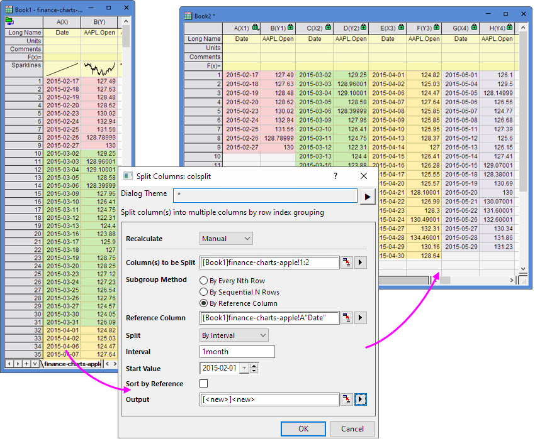Screen dimensions: 535x439
Task: Click range selector icon for Reference Column
Action: (x=346, y=318)
